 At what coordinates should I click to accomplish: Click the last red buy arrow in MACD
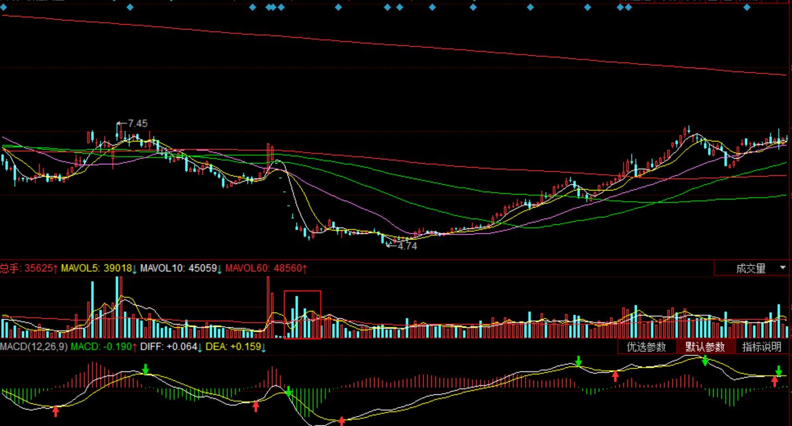pos(775,381)
